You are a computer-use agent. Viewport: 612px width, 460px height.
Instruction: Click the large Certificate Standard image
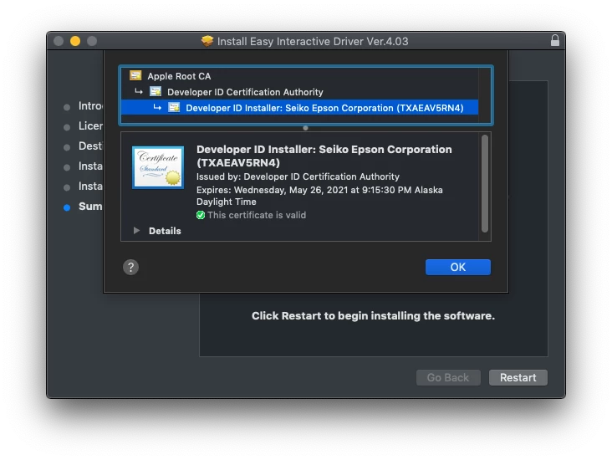tap(158, 167)
